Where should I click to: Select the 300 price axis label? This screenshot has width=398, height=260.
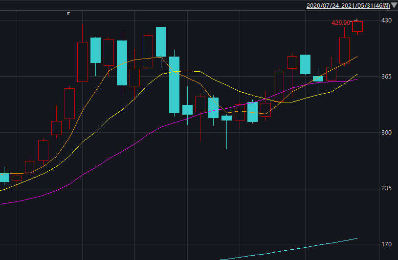coord(386,133)
